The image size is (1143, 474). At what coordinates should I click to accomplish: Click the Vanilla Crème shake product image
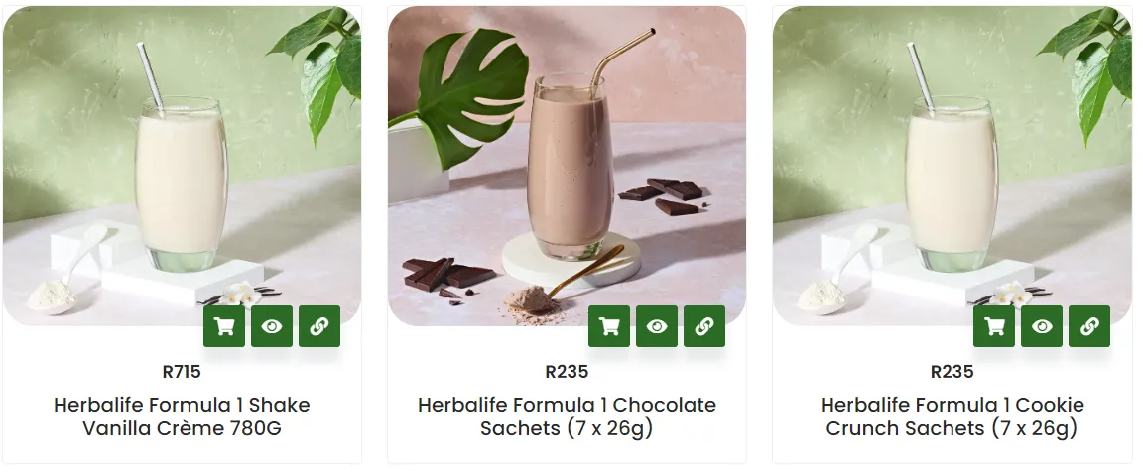(x=182, y=166)
